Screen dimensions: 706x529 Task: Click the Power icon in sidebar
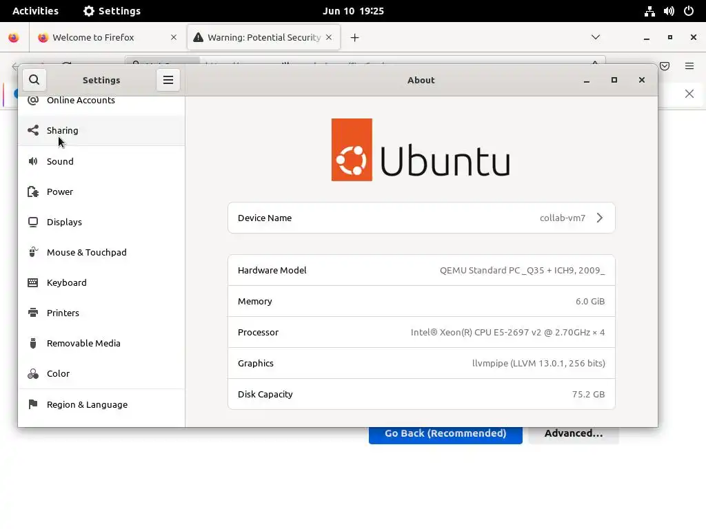tap(33, 191)
